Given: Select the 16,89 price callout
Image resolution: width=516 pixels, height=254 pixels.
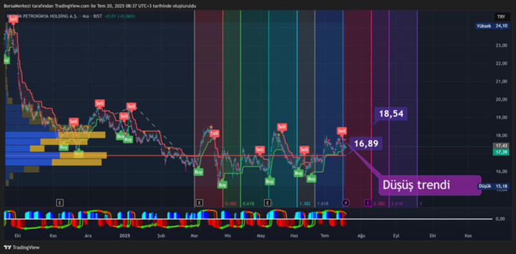Looking at the screenshot, I should click(366, 143).
